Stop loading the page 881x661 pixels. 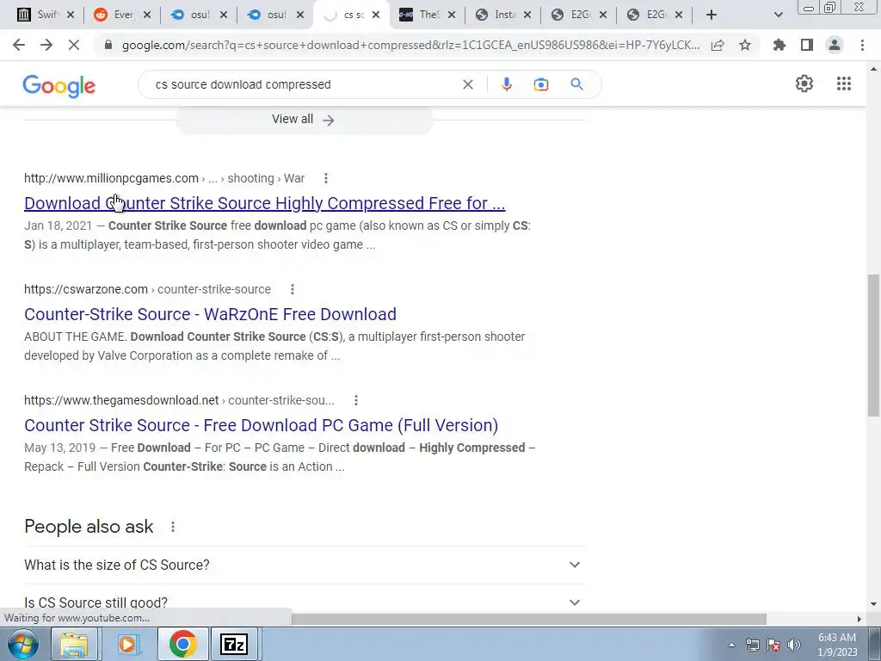(x=74, y=45)
